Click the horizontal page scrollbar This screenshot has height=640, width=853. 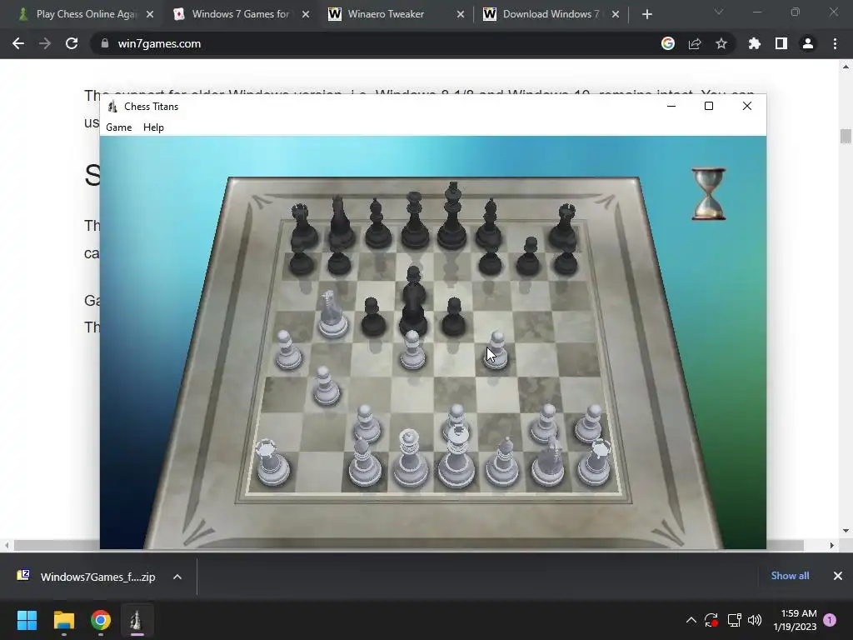pyautogui.click(x=408, y=545)
